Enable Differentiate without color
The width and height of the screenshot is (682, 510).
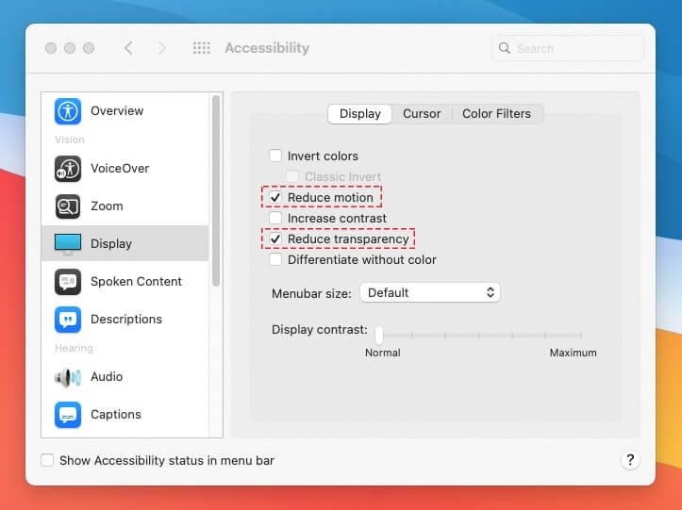click(x=275, y=259)
